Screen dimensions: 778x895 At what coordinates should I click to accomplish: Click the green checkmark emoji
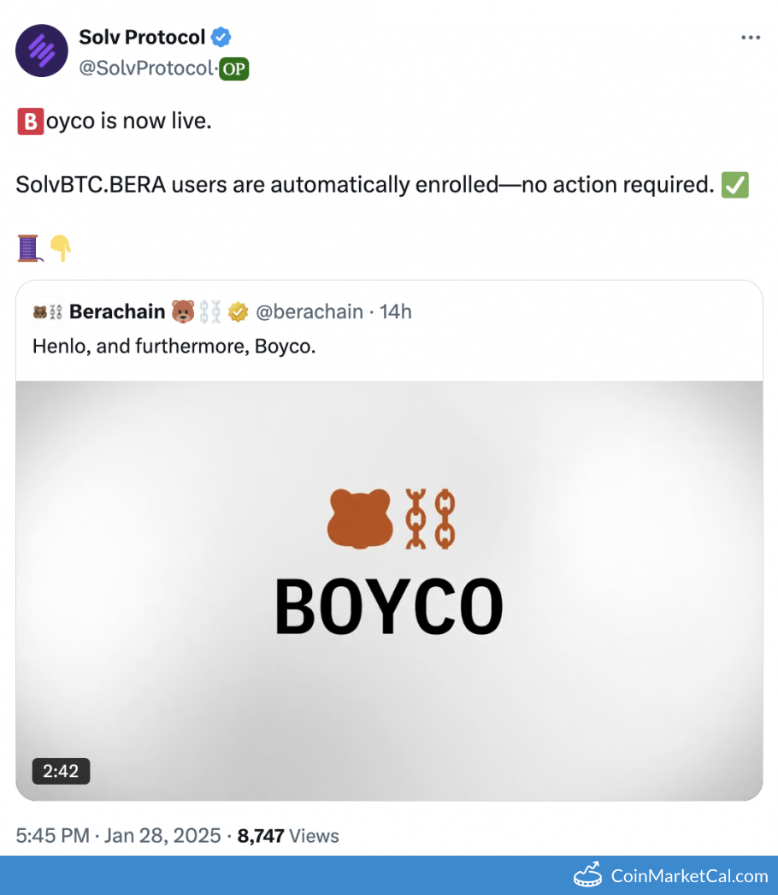click(x=735, y=185)
